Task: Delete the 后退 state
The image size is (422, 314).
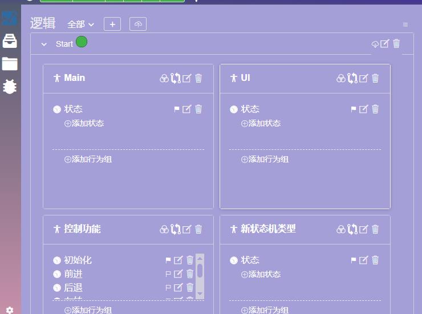Action: 190,288
